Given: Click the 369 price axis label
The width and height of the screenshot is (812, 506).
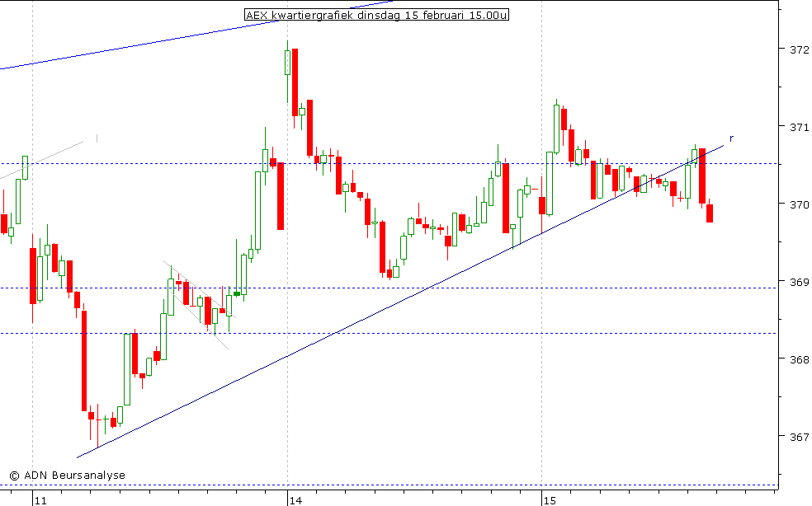Looking at the screenshot, I should pos(799,282).
